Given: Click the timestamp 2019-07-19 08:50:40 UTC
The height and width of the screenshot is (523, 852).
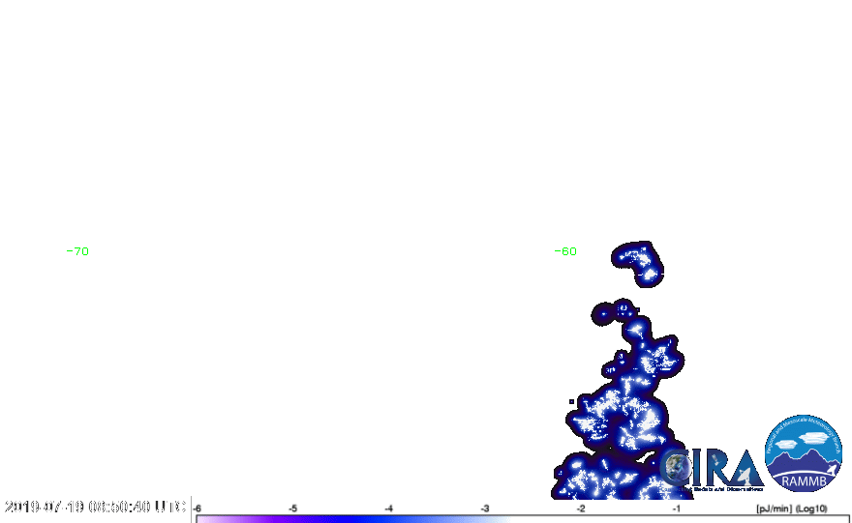Looking at the screenshot, I should tap(95, 507).
